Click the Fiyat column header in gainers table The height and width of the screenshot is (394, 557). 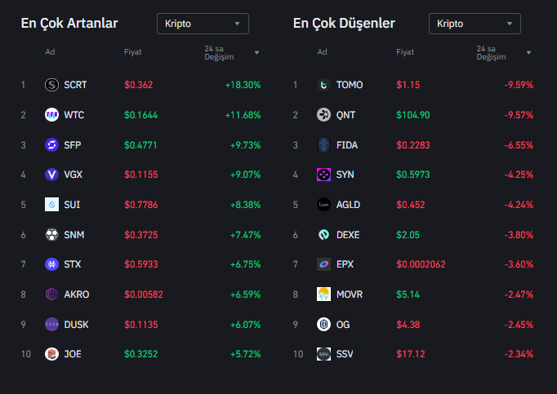point(133,52)
